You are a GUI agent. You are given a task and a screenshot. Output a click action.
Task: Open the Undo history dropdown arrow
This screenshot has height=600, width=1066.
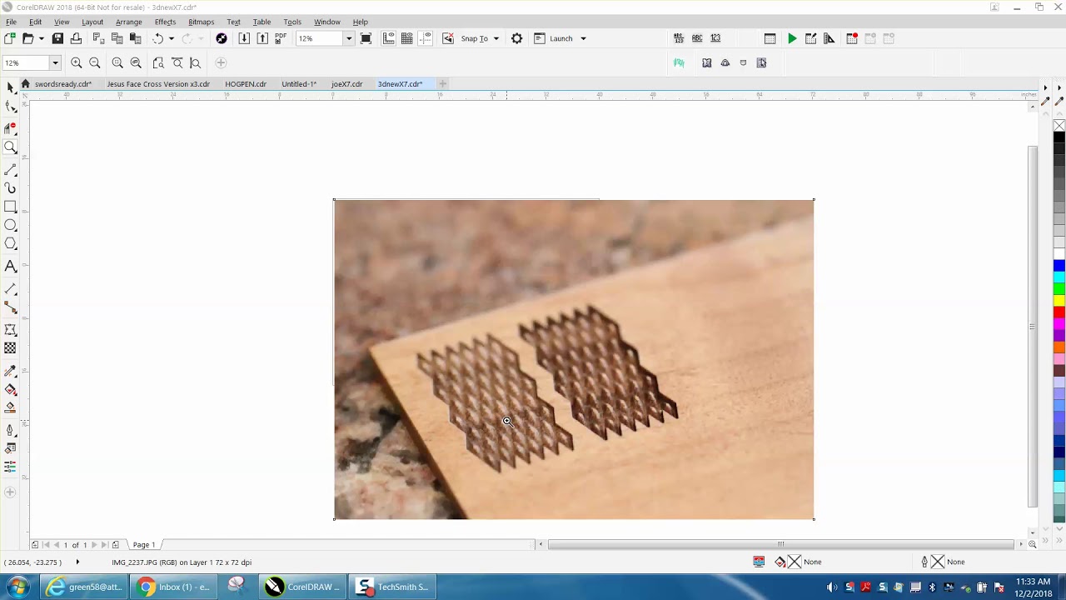click(x=172, y=38)
